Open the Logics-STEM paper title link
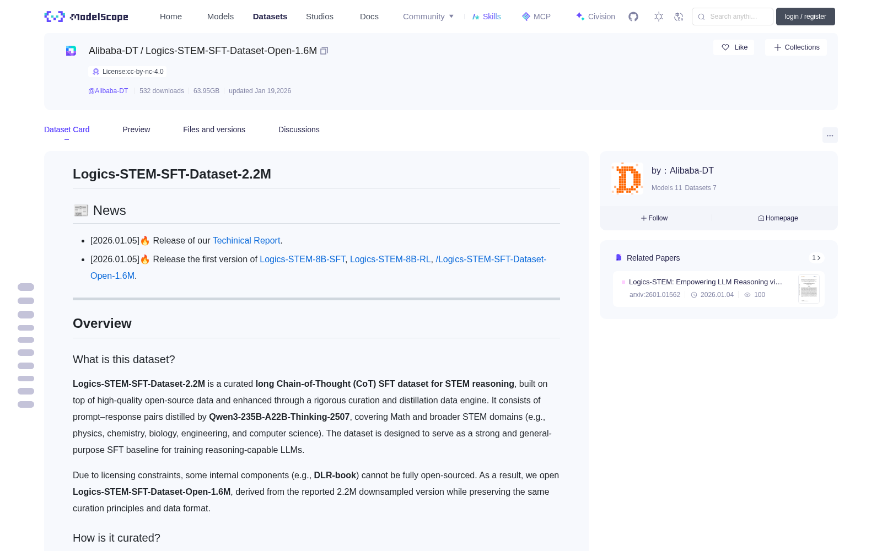 [705, 282]
